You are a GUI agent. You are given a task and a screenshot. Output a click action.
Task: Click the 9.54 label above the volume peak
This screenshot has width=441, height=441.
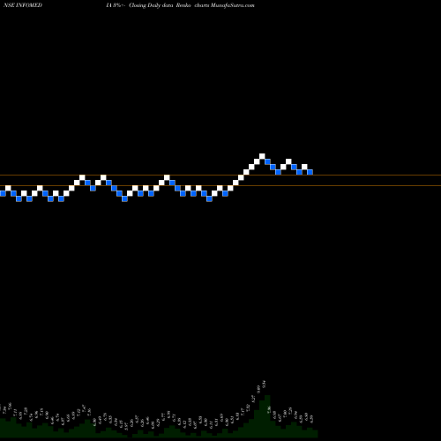click(x=264, y=385)
